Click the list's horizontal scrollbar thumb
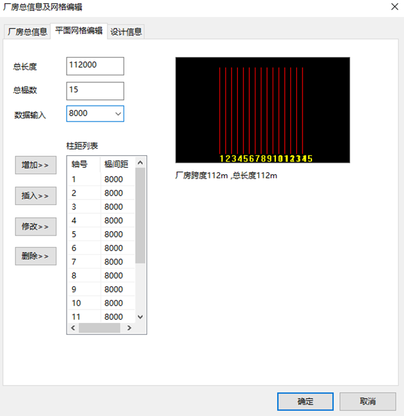This screenshot has width=404, height=416. coord(100,328)
